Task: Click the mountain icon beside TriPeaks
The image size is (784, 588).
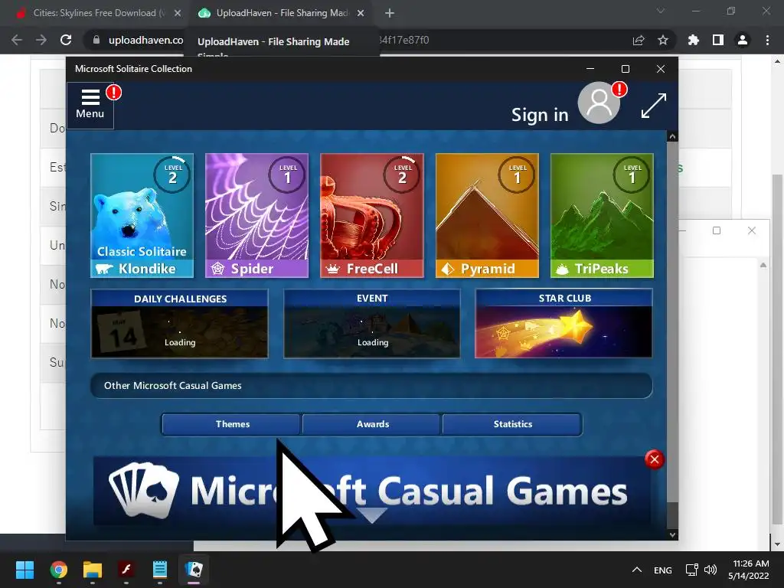Action: 562,269
